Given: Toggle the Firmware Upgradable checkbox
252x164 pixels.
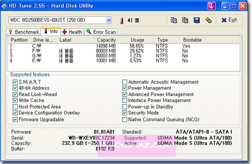Looking at the screenshot, I should pyautogui.click(x=15, y=119).
